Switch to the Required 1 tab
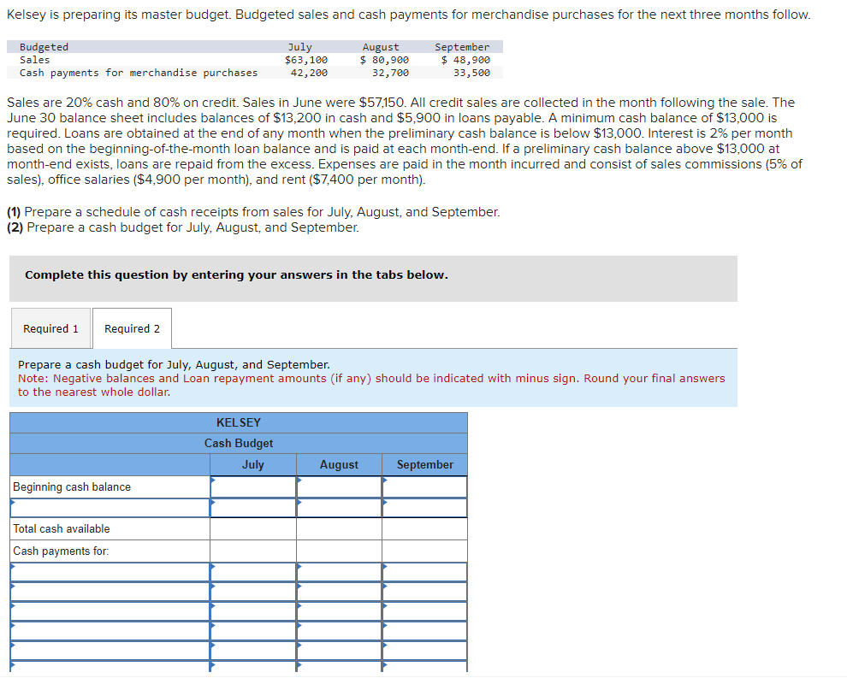The image size is (847, 678). click(50, 328)
